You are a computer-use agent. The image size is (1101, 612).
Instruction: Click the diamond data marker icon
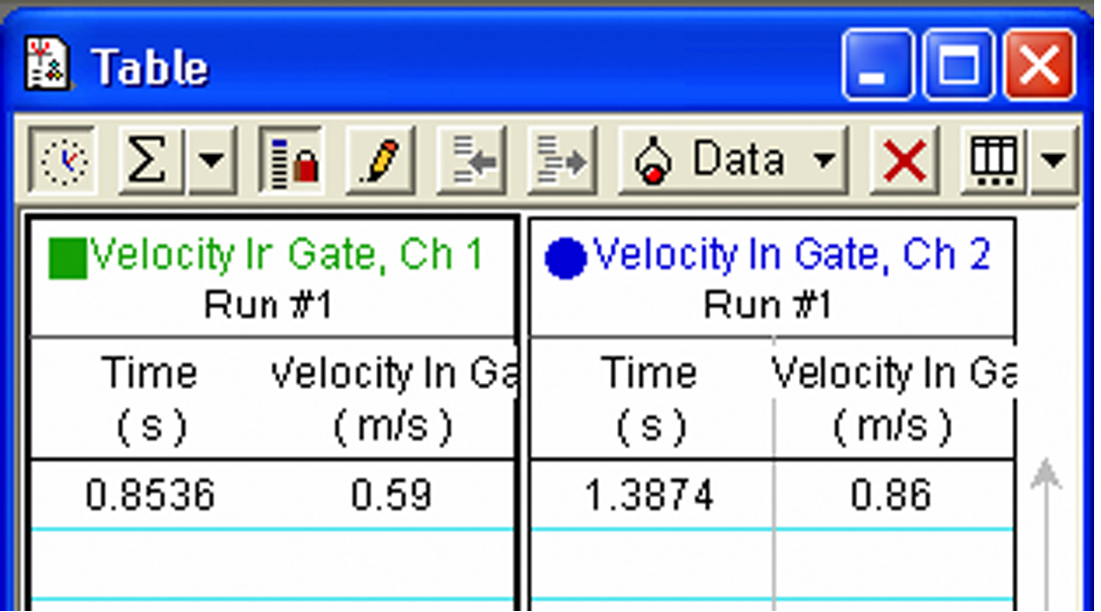[654, 158]
